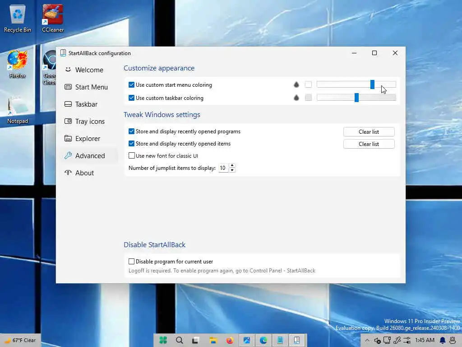Clear list of recently opened items
The height and width of the screenshot is (347, 462).
[369, 144]
